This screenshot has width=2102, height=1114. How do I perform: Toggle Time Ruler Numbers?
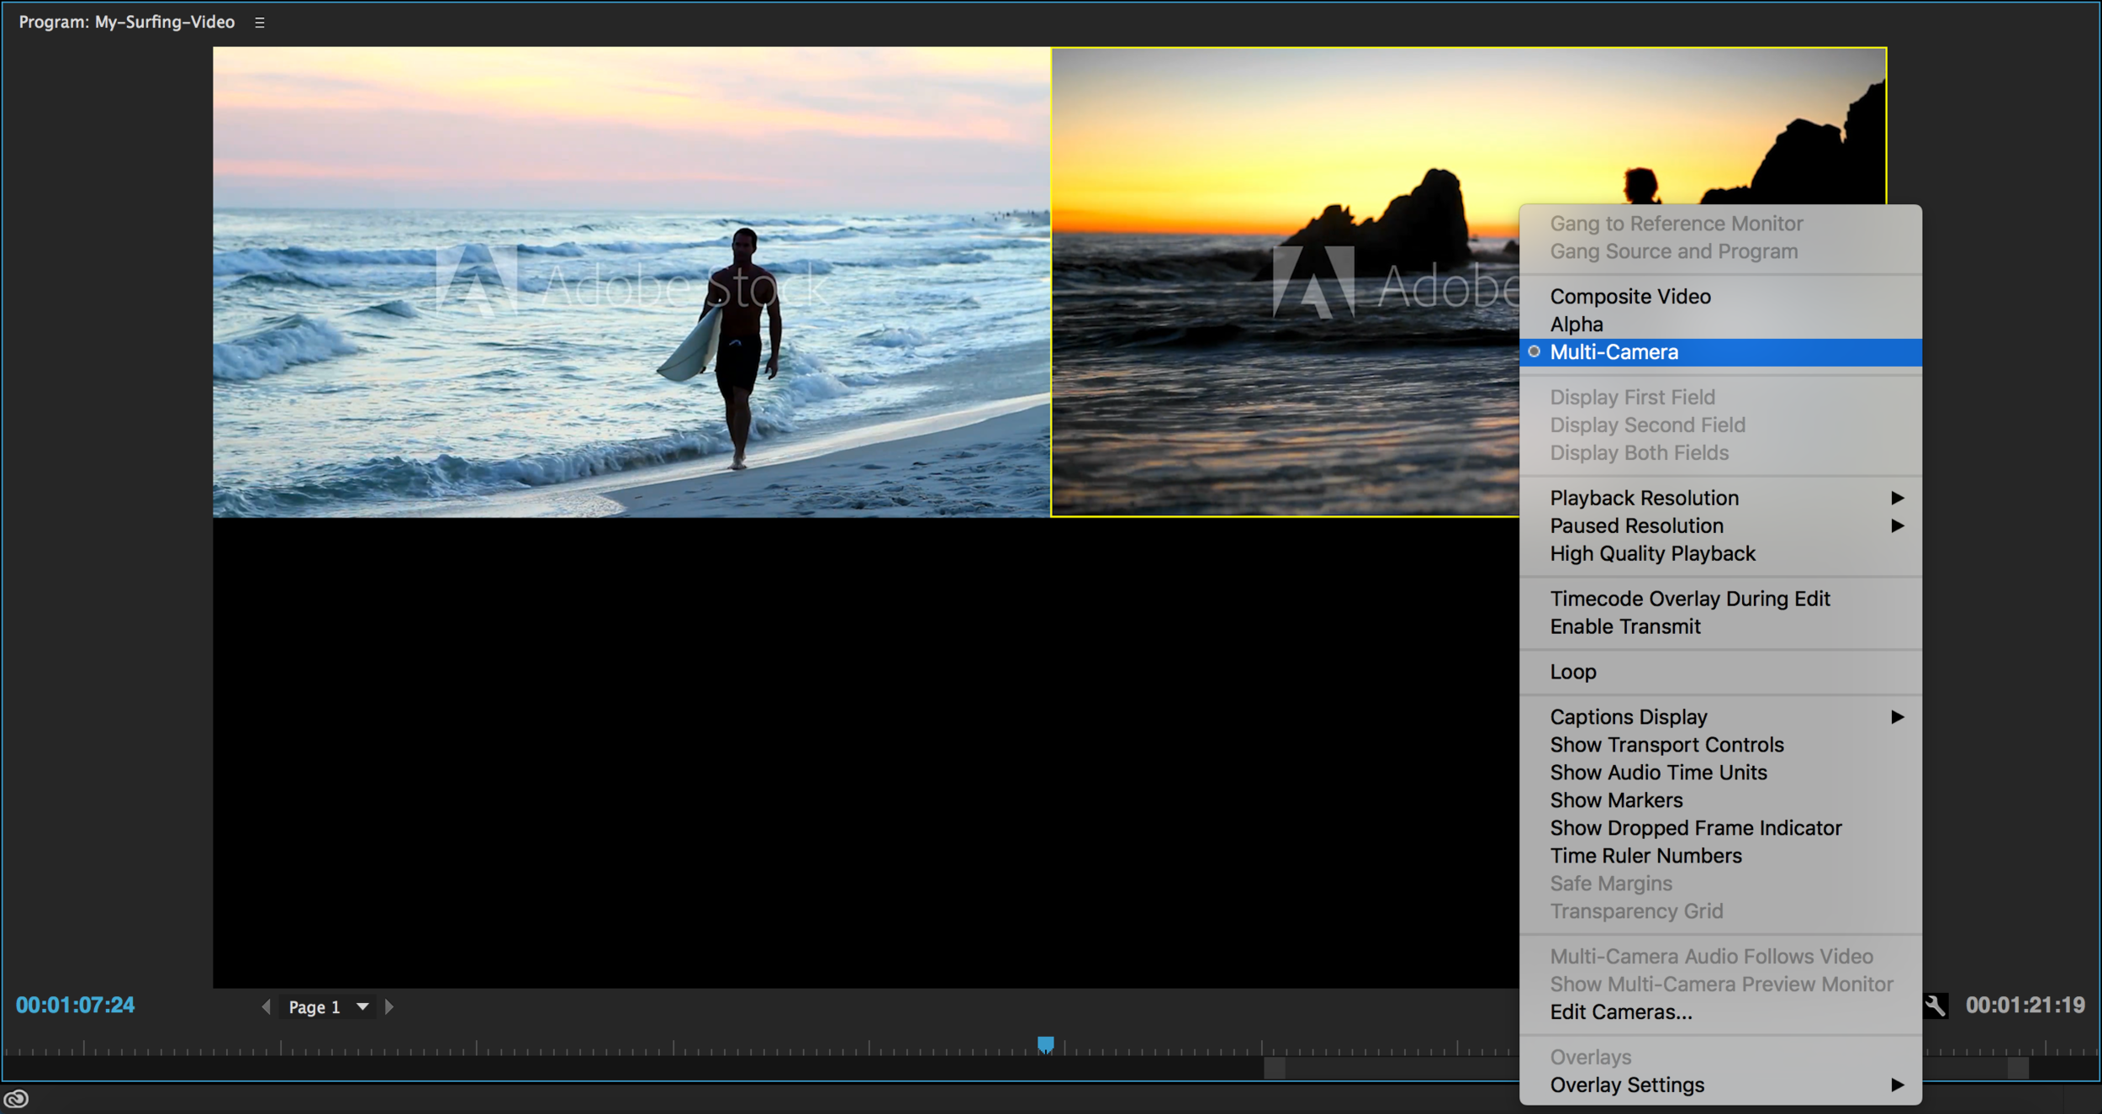[x=1720, y=855]
